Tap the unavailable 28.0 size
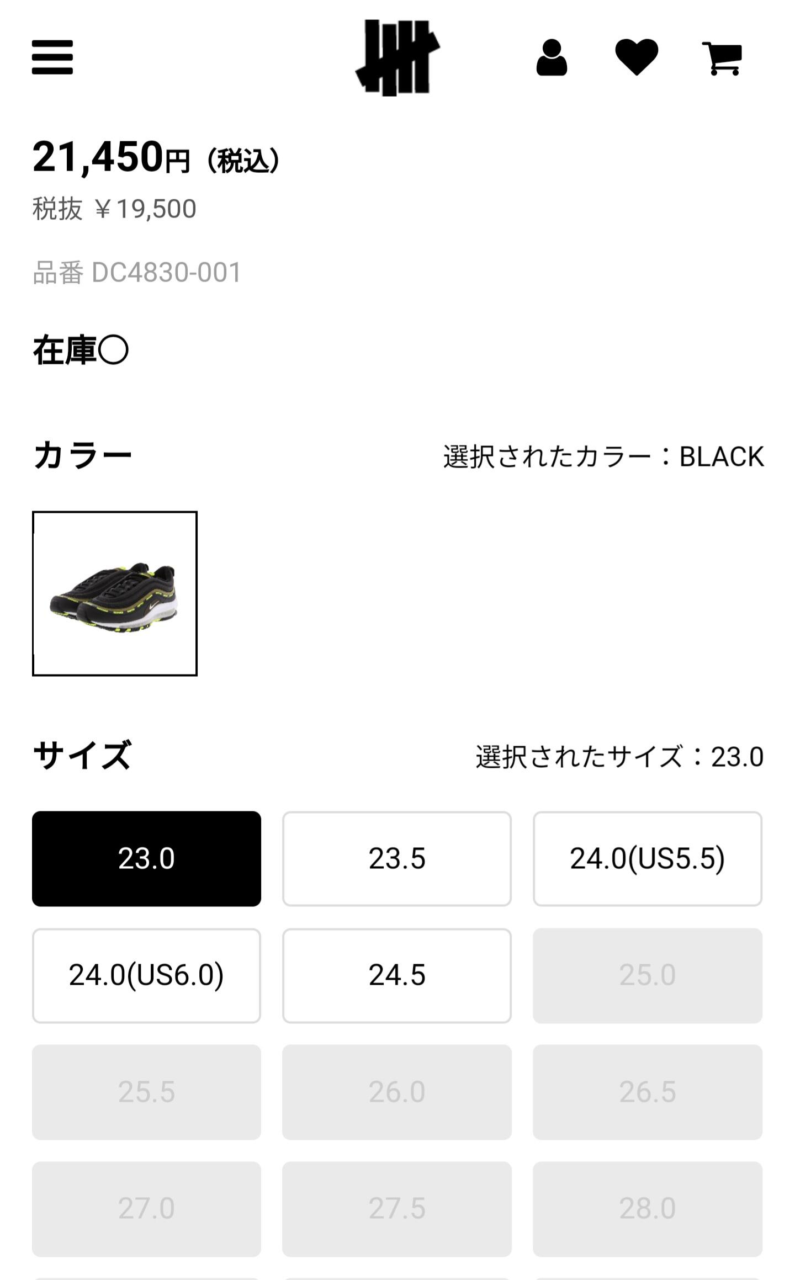Screen dimensions: 795x1280 click(x=648, y=1209)
